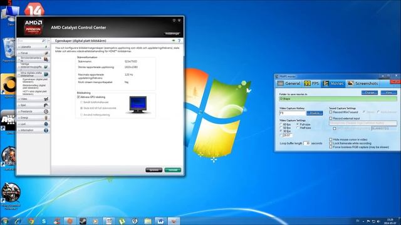Viewport: 401px width, 225px height.
Task: Click Disable next to the capture hotkey
Action: click(315, 113)
